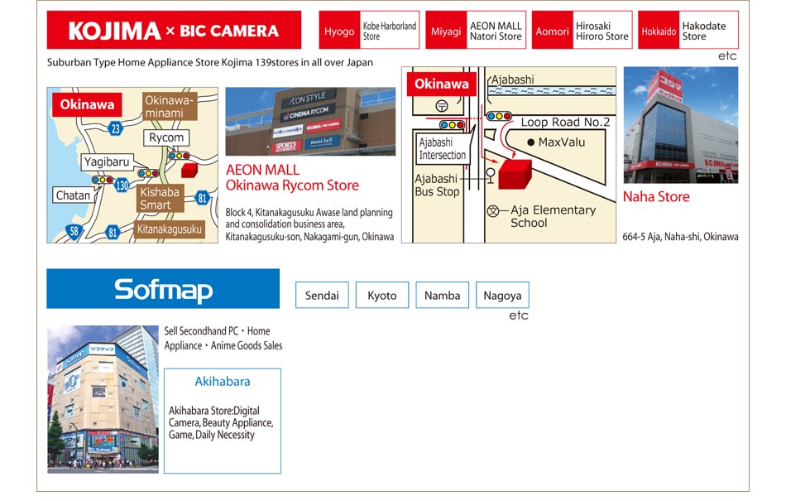
Task: Open the Naha Store title link
Action: 656,196
